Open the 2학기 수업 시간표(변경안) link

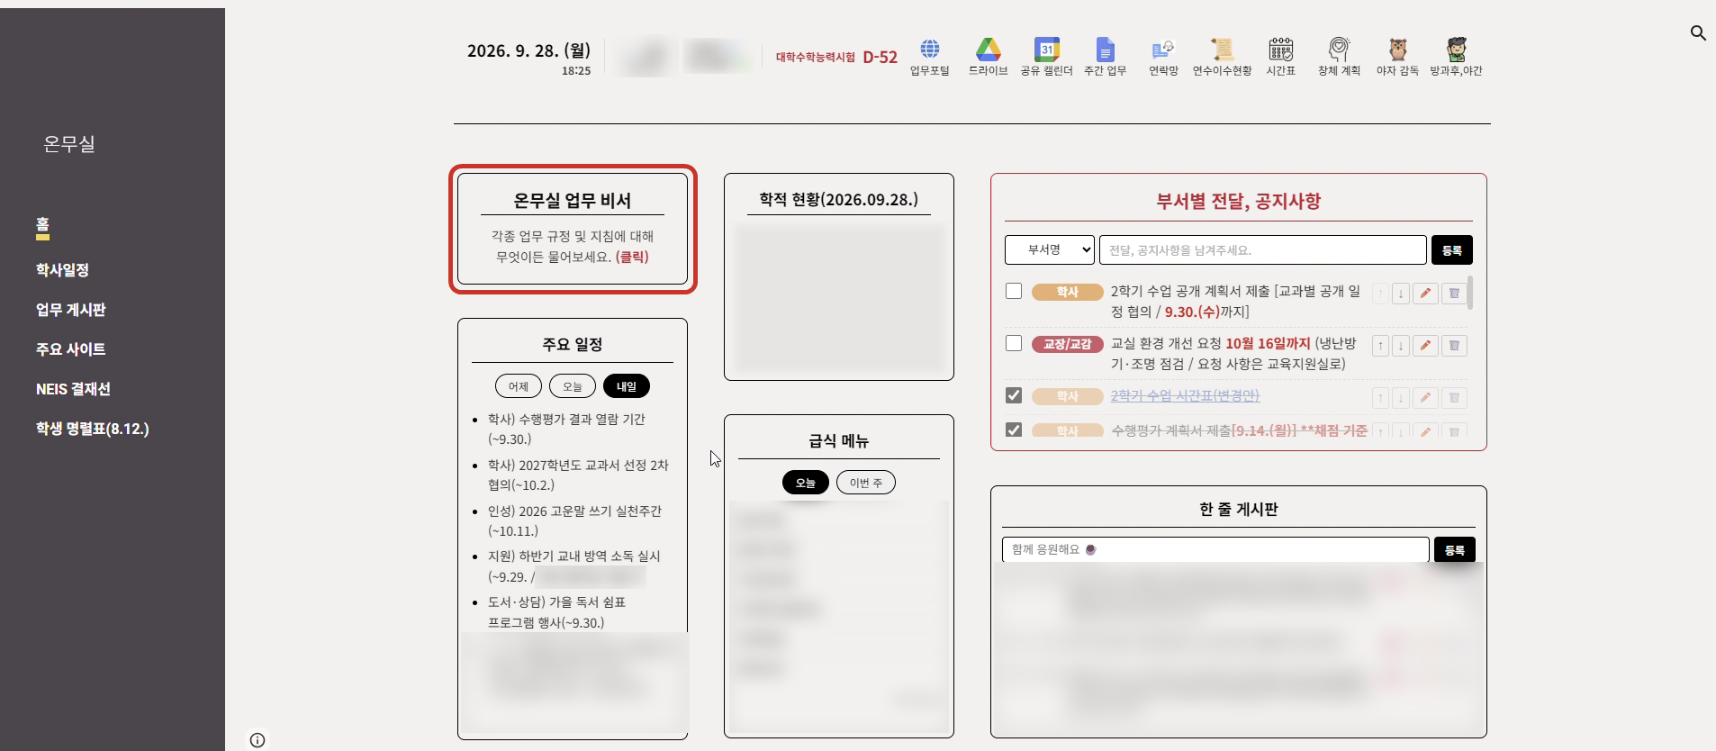pos(1185,395)
